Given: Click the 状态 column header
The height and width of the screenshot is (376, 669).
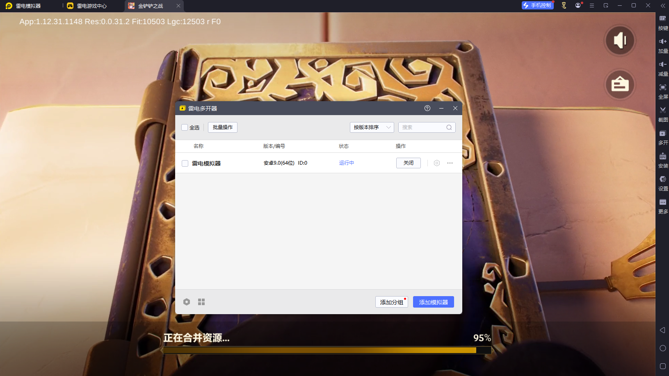Looking at the screenshot, I should pos(344,146).
